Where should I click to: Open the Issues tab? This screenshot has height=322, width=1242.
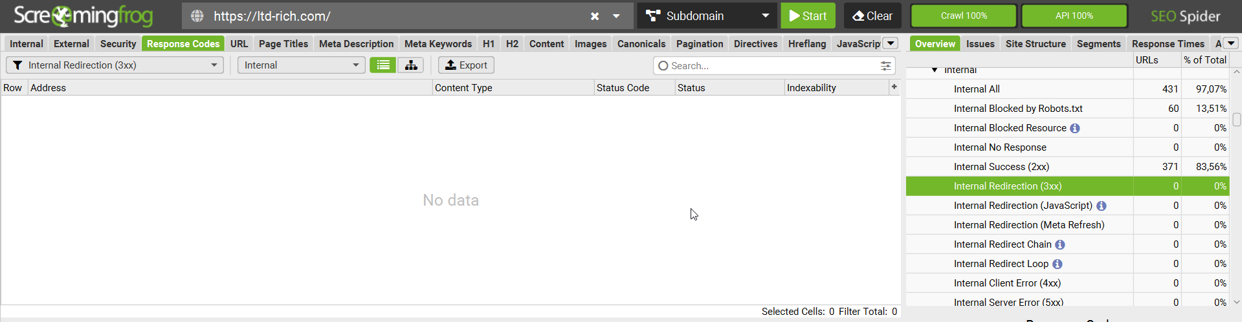(x=980, y=43)
